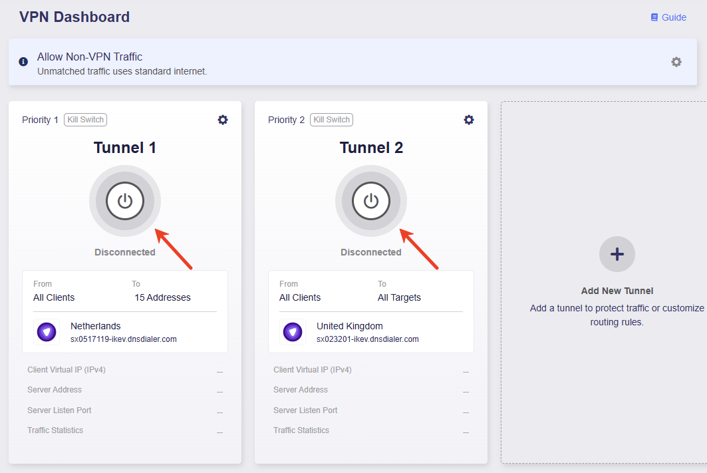Open Tunnel 1 settings gear
Screen dimensions: 707x473
(223, 120)
